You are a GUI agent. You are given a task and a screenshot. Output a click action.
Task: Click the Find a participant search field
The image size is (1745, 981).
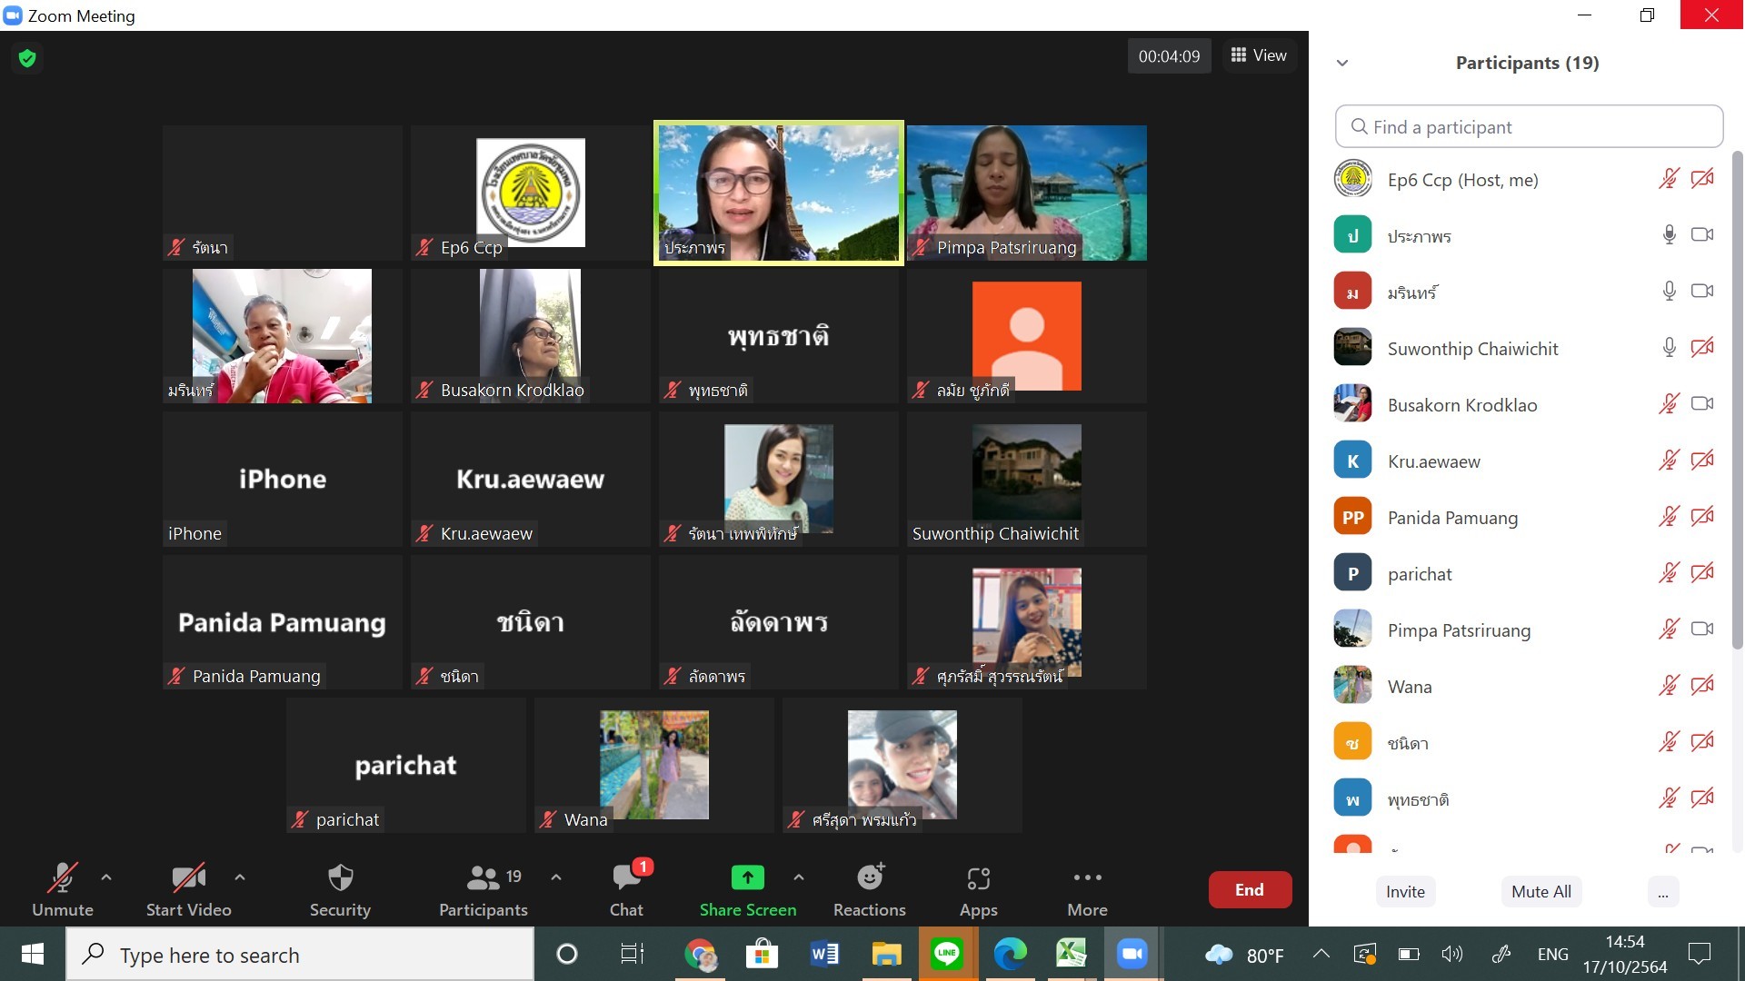click(x=1529, y=127)
